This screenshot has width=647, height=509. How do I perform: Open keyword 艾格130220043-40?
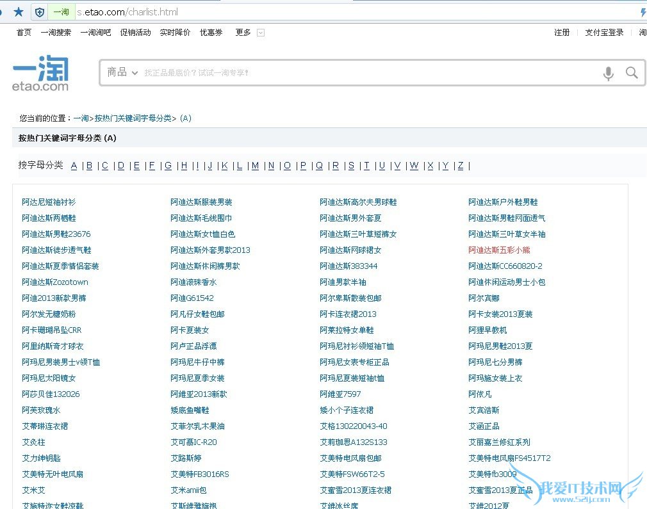coord(354,426)
